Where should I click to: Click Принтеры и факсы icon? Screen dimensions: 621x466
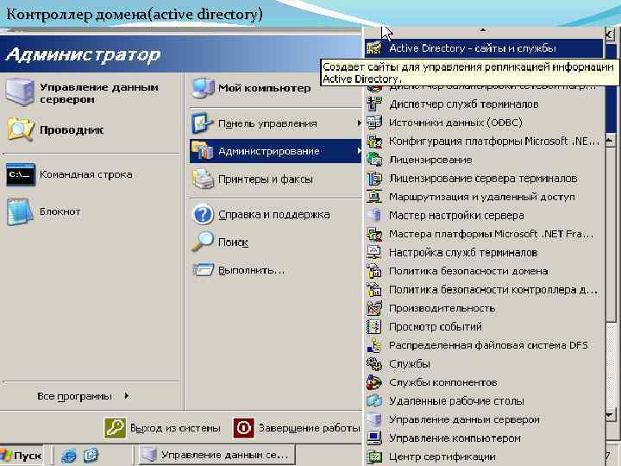click(204, 179)
